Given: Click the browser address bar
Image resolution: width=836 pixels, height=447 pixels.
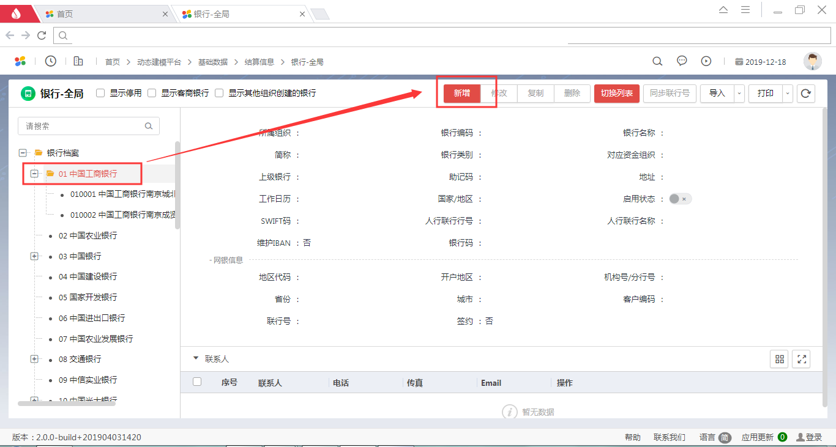Looking at the screenshot, I should click(x=442, y=35).
